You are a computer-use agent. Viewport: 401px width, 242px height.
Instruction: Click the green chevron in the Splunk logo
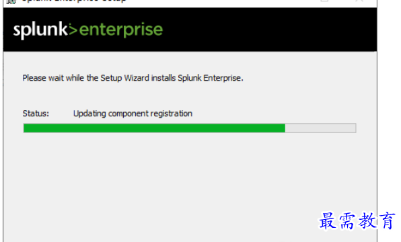point(73,30)
